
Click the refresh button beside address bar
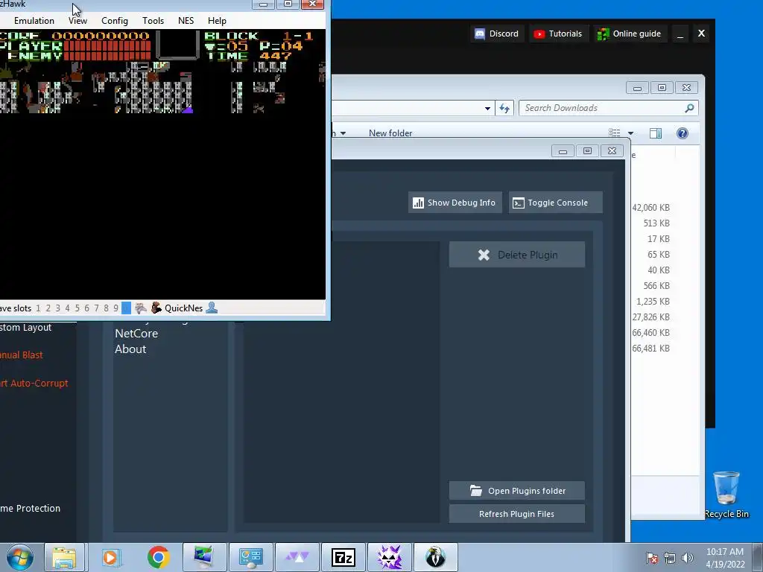click(504, 108)
